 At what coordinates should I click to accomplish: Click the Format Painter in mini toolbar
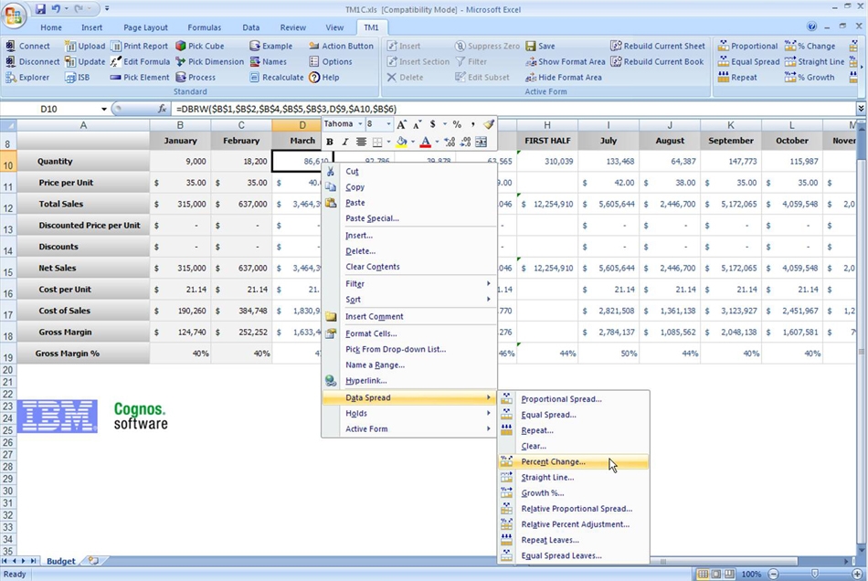488,124
